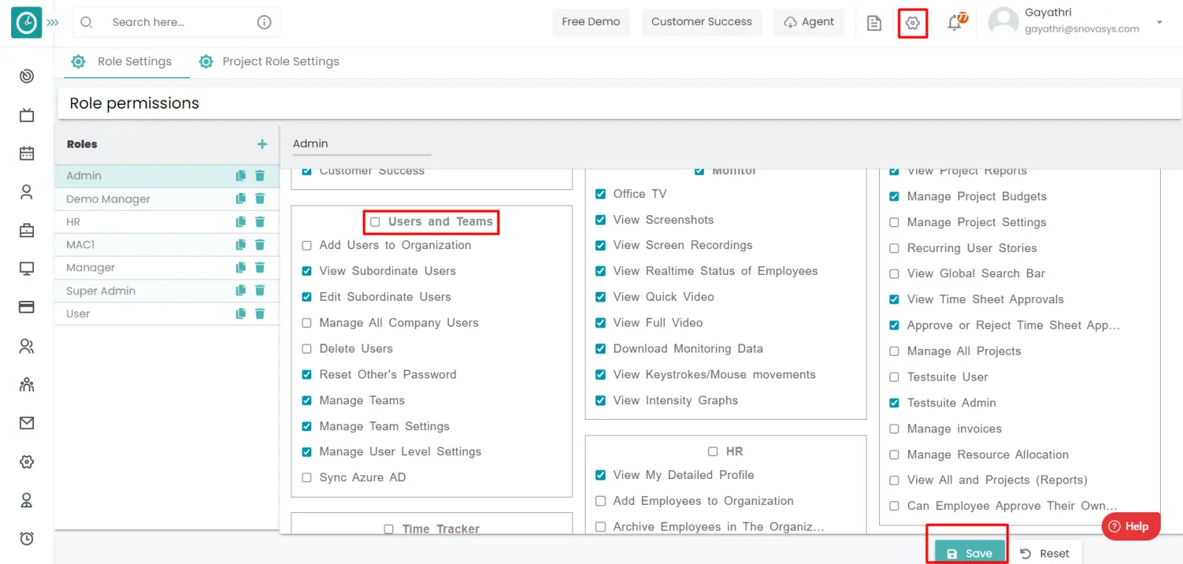Click the Free Demo button
This screenshot has width=1183, height=564.
coord(591,22)
